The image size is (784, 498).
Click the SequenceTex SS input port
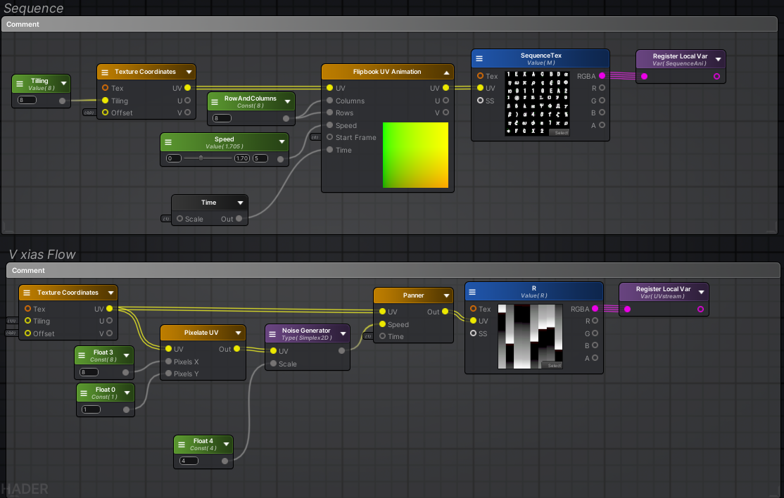tap(480, 101)
